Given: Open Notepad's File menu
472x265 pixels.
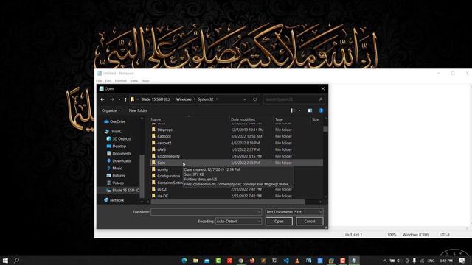Looking at the screenshot, I should (99, 81).
